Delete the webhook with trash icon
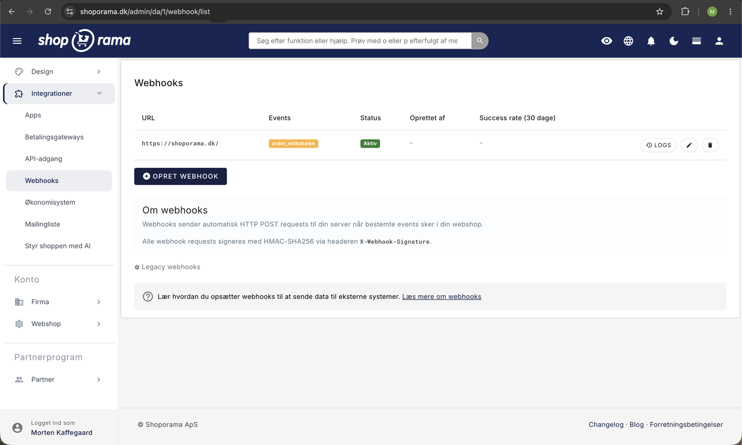This screenshot has height=445, width=742. (710, 145)
